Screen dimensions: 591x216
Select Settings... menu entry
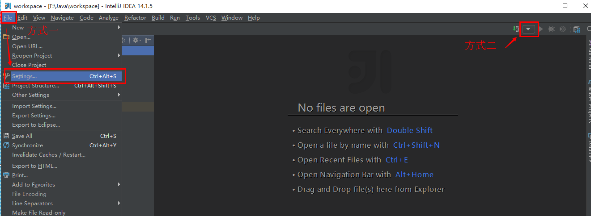(61, 76)
